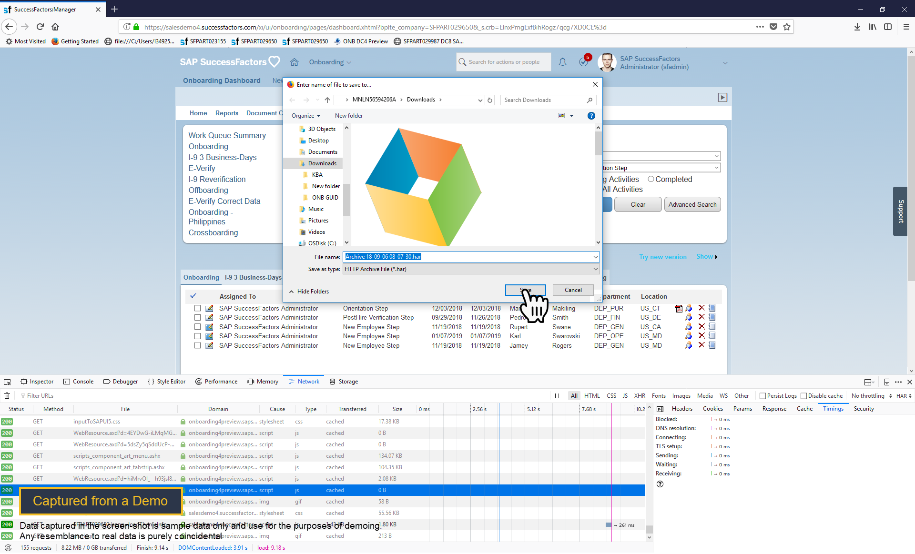This screenshot has width=915, height=554.
Task: Open timings help question mark icon
Action: (x=660, y=484)
